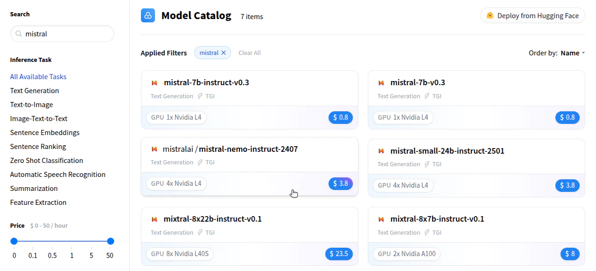
Task: Open the Order by Name dropdown
Action: click(x=573, y=53)
